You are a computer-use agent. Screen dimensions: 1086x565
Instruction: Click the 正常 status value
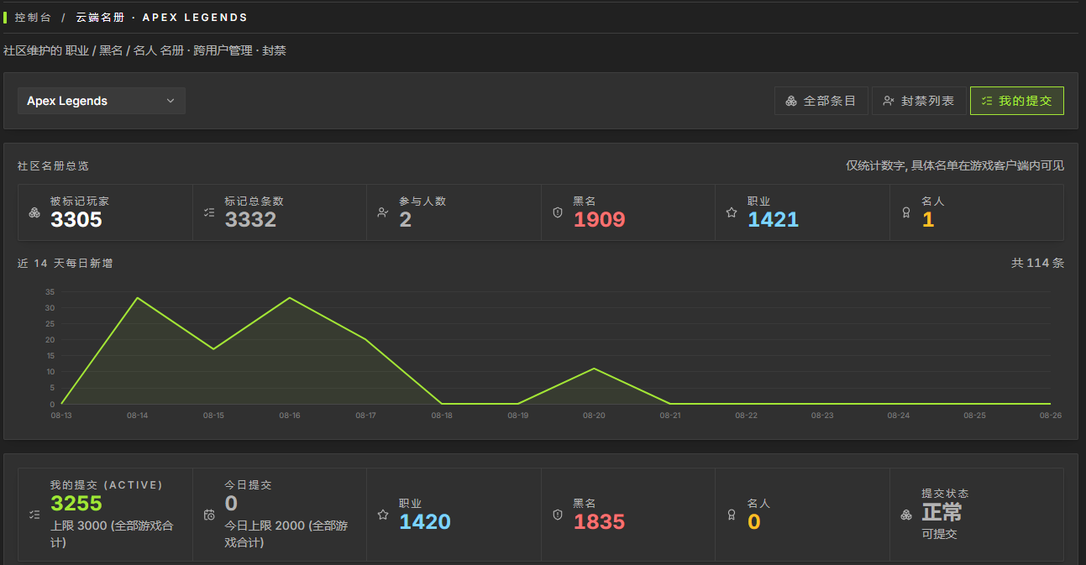942,512
